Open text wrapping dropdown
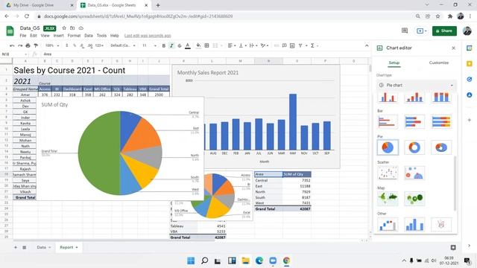This screenshot has width=477, height=268. click(x=253, y=45)
